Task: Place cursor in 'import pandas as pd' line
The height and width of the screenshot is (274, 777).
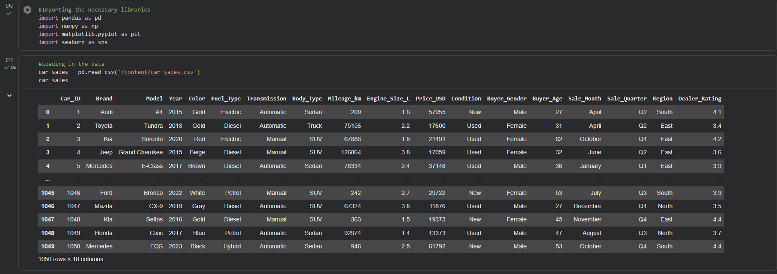Action: click(70, 18)
